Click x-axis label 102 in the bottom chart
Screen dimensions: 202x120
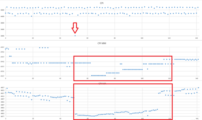142,119
